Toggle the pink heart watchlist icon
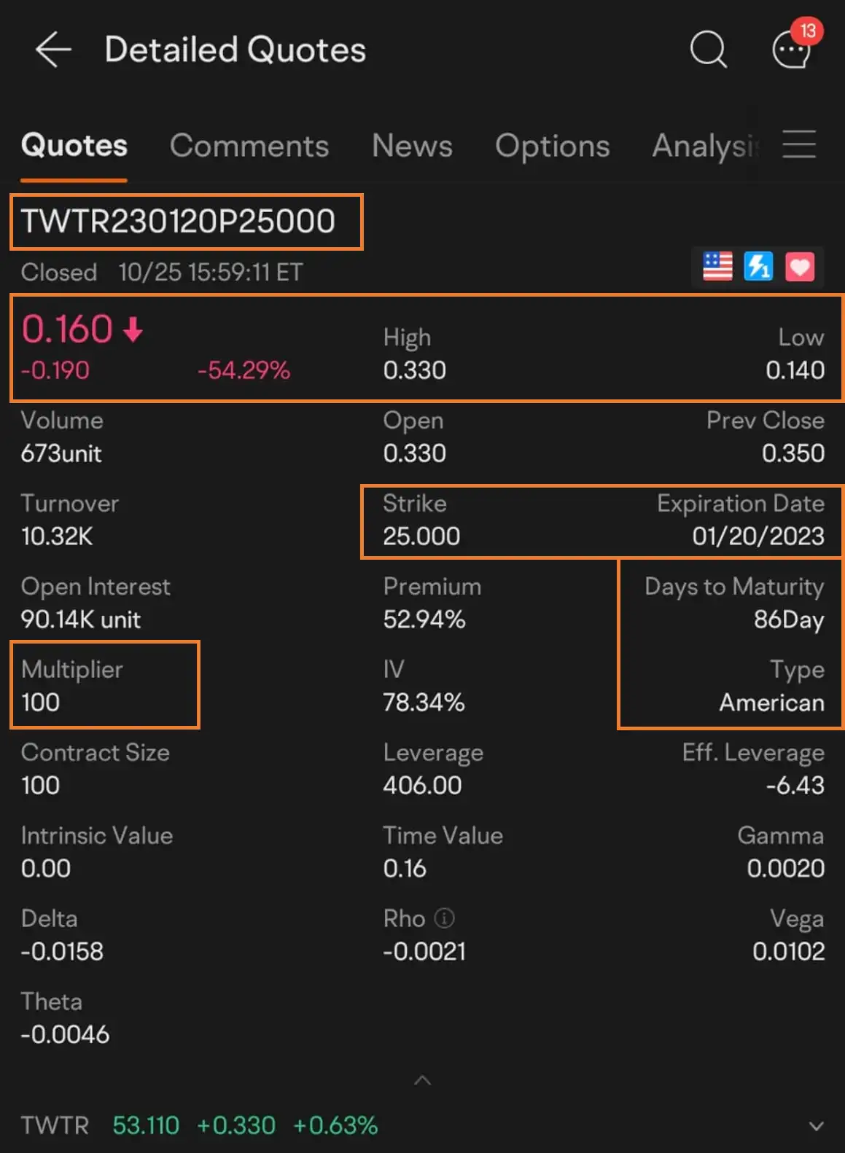This screenshot has width=845, height=1153. point(799,266)
